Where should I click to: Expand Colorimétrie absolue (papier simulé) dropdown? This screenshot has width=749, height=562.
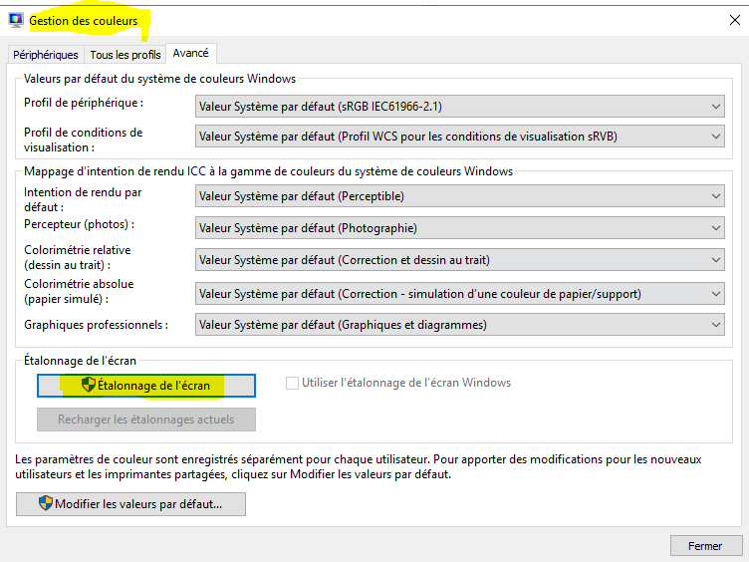(x=459, y=294)
